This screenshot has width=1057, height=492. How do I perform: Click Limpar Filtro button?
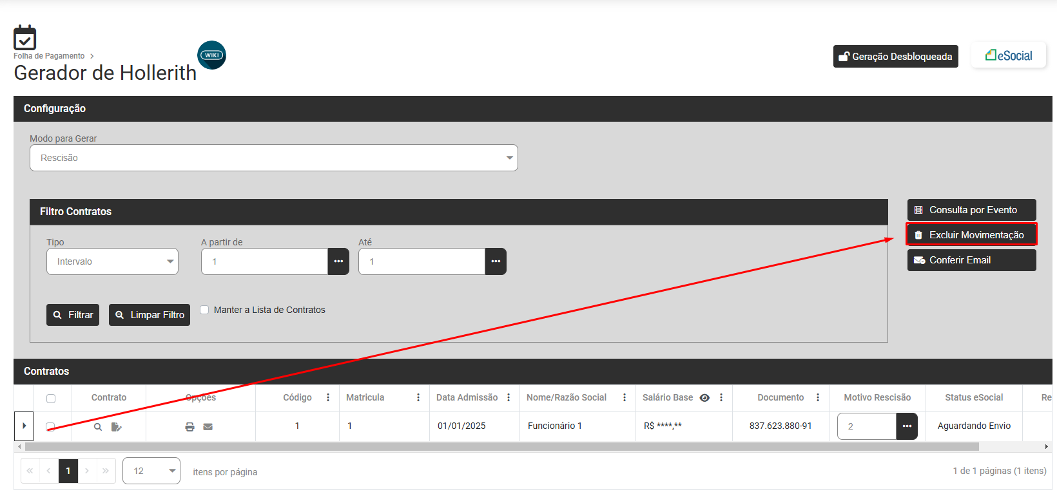[150, 315]
